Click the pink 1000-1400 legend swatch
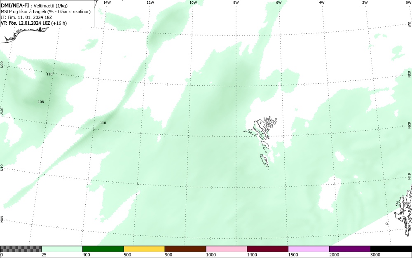 point(227,249)
